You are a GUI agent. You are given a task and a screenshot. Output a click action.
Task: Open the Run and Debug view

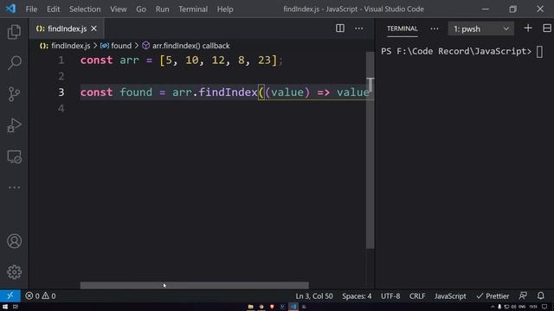(14, 125)
